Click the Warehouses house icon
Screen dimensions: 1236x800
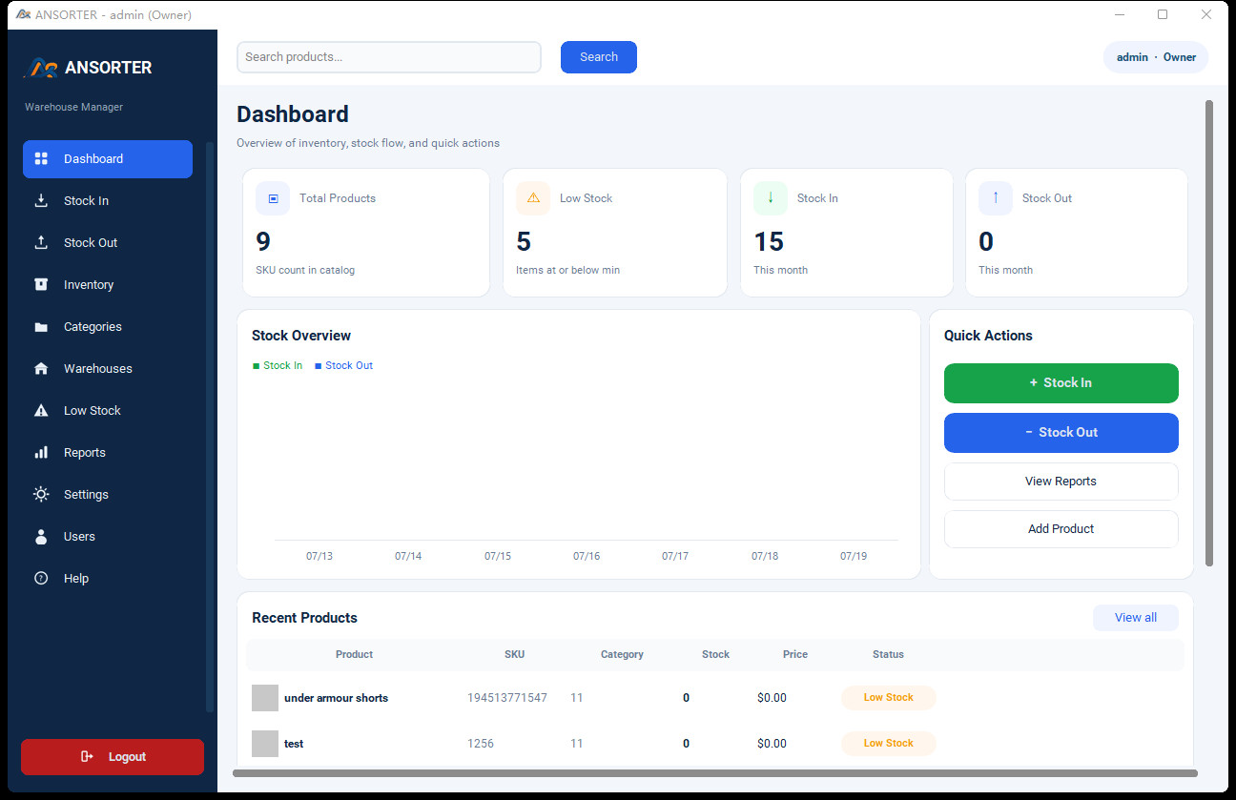[x=41, y=368]
